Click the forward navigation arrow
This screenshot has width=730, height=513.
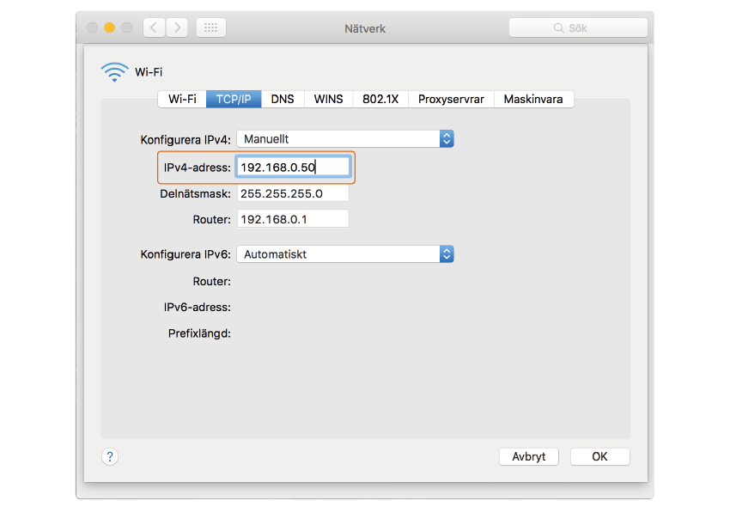click(178, 27)
